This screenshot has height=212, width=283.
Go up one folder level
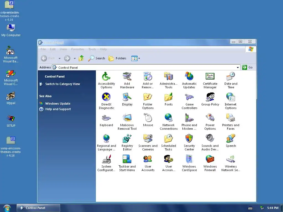pyautogui.click(x=81, y=58)
